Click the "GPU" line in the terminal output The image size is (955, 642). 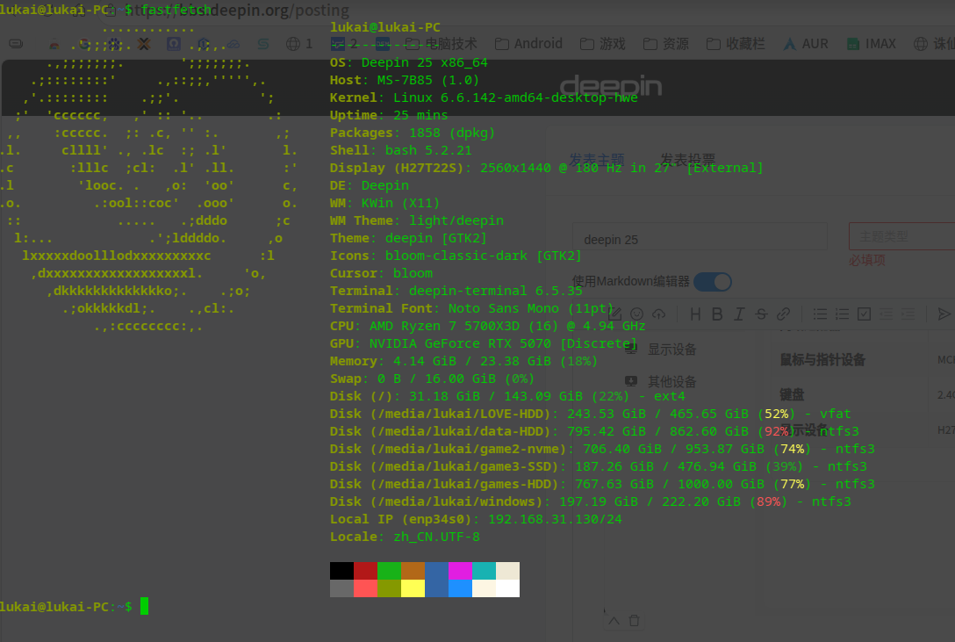click(484, 343)
